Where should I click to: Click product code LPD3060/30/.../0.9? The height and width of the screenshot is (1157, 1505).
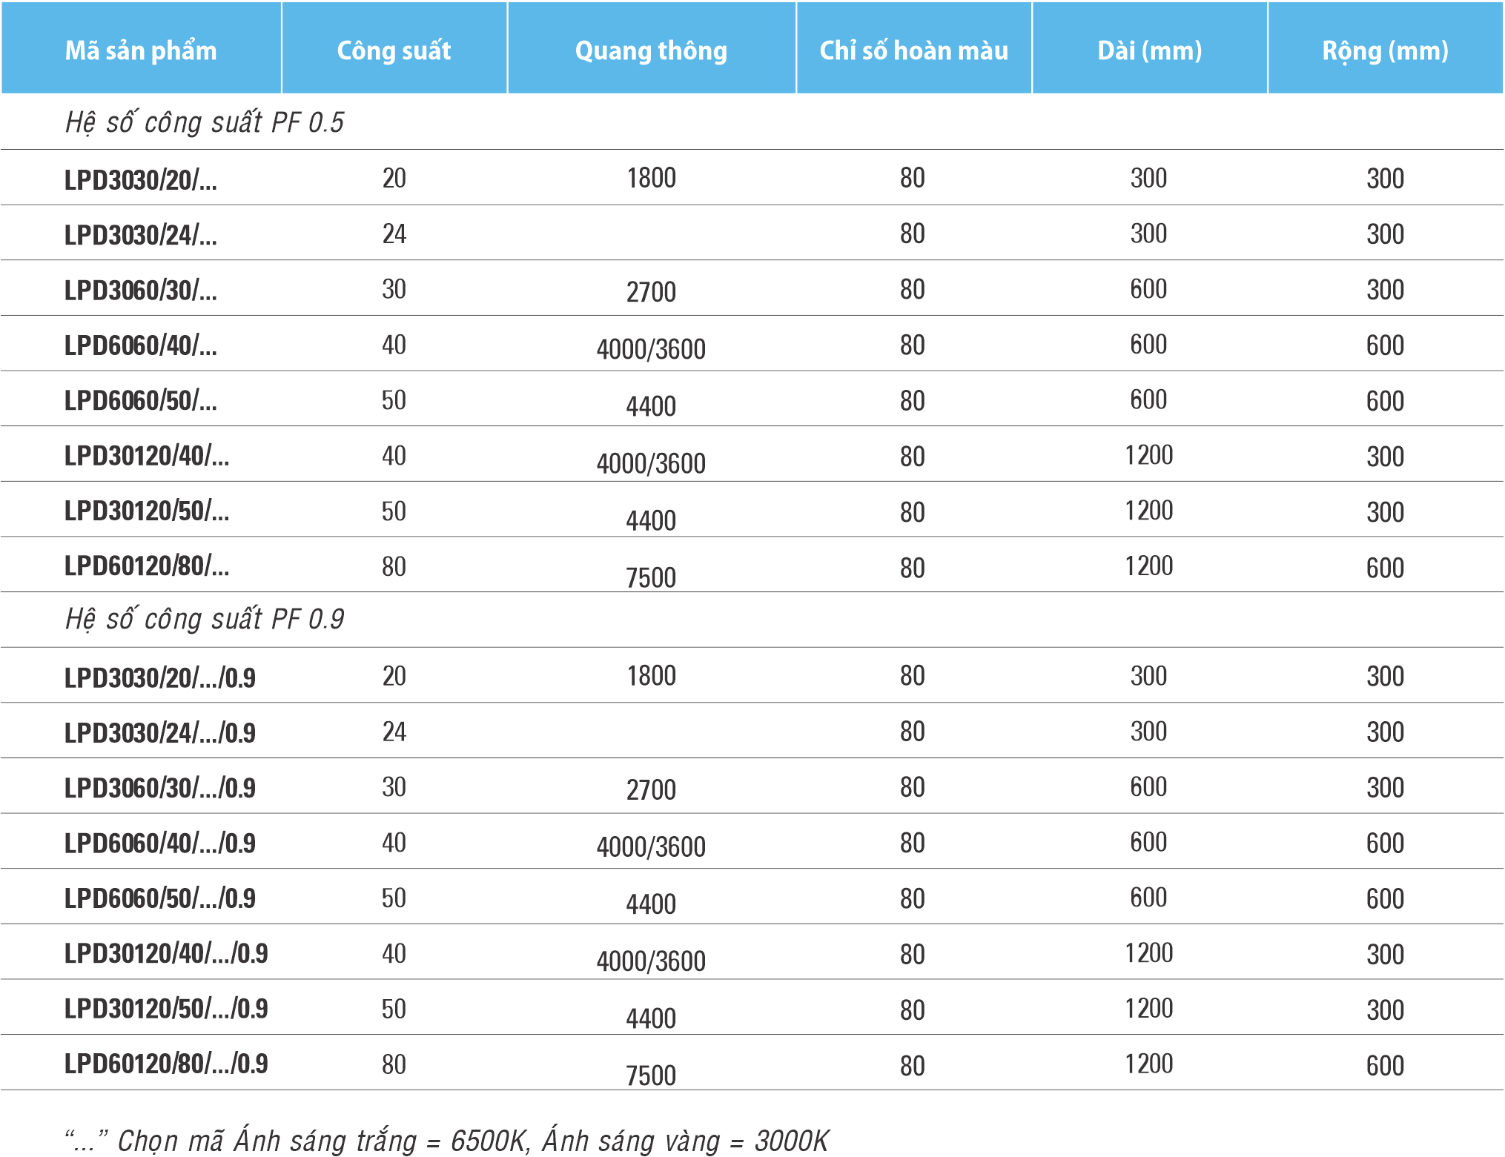tap(160, 788)
